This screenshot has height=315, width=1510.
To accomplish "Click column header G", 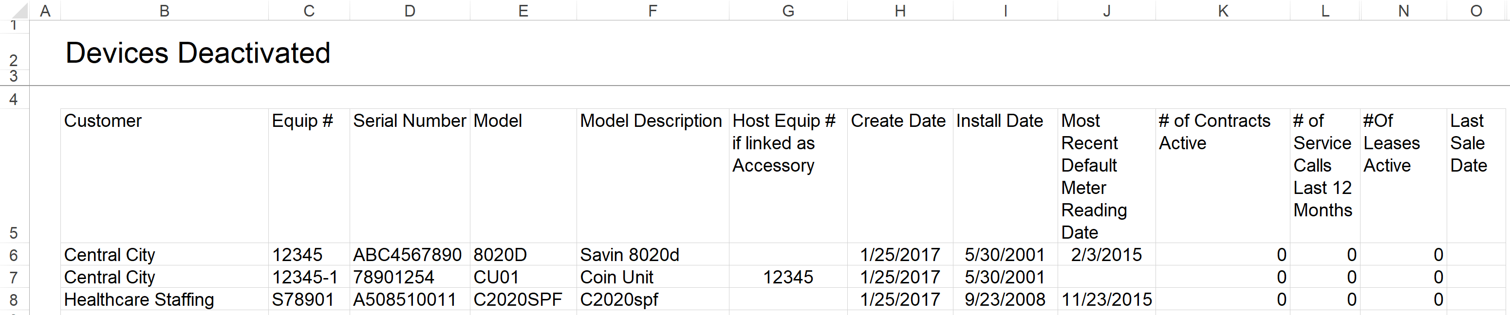I will coord(788,11).
